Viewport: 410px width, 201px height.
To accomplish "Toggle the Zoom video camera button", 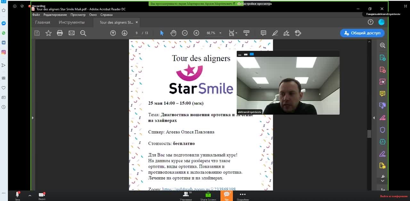I will tap(42, 196).
